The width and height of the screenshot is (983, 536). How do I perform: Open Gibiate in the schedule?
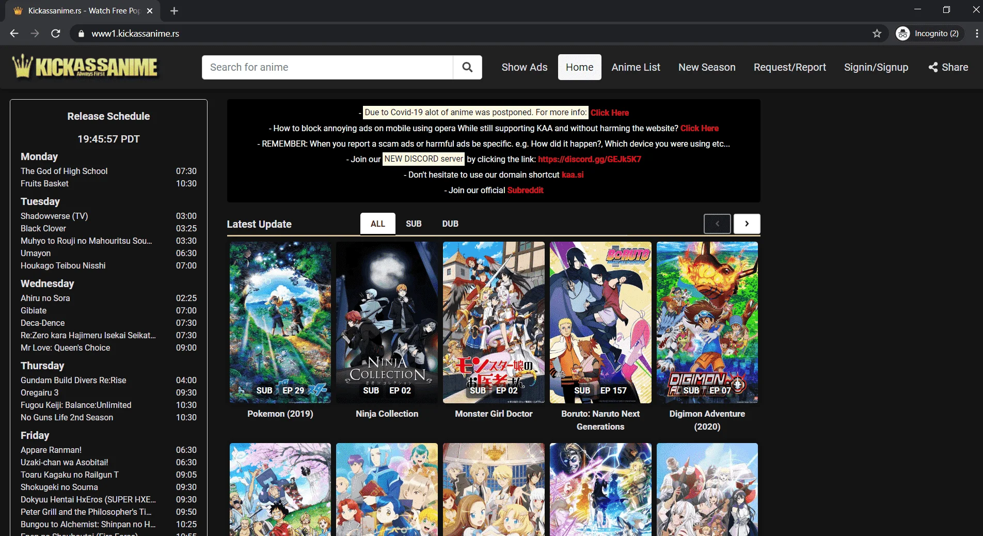coord(34,310)
